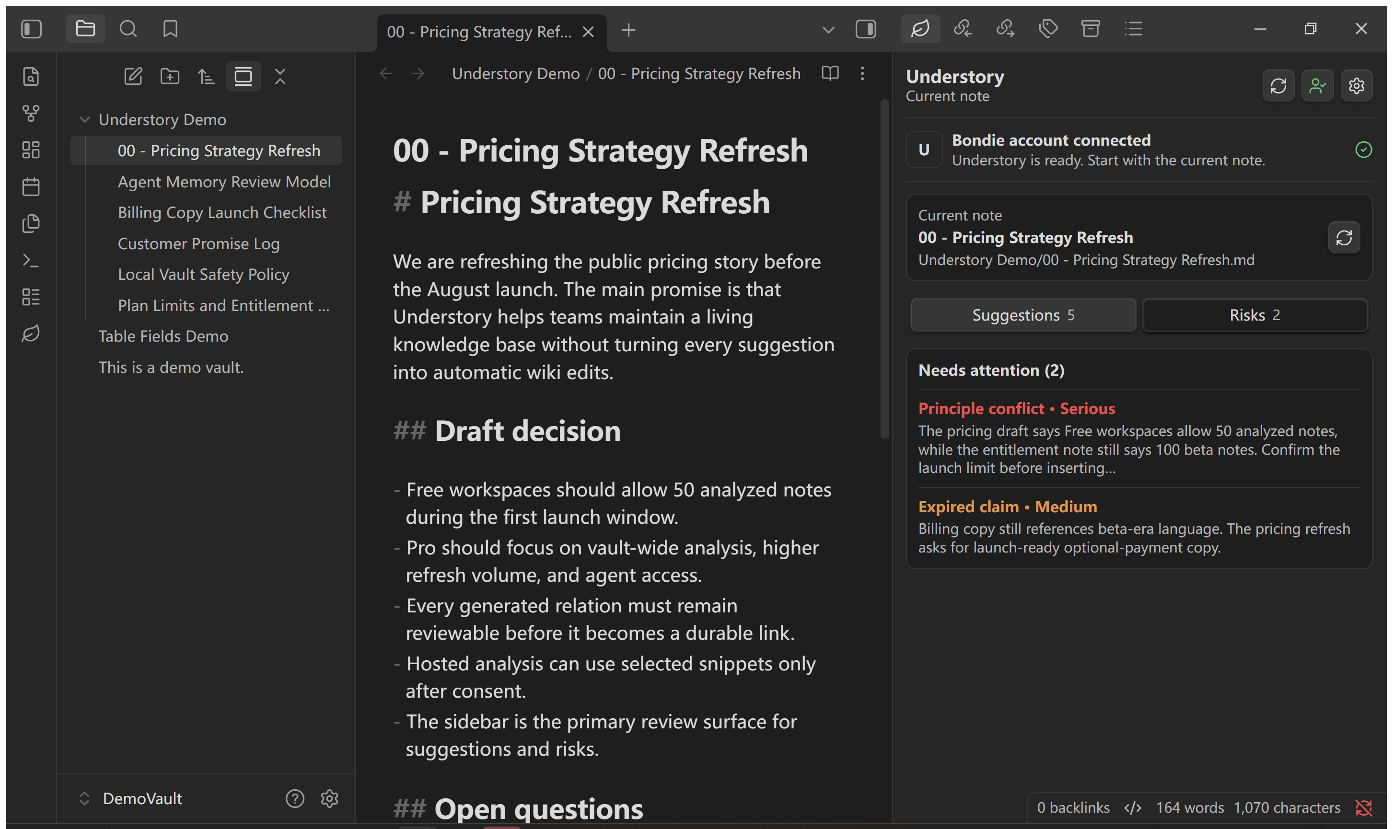Open command palette terminal icon
Screen dimensions: 1393x829
tap(31, 260)
